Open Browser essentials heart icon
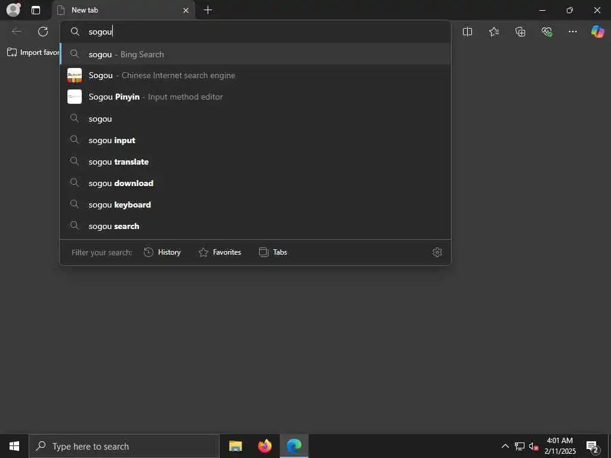The height and width of the screenshot is (458, 611). click(547, 32)
